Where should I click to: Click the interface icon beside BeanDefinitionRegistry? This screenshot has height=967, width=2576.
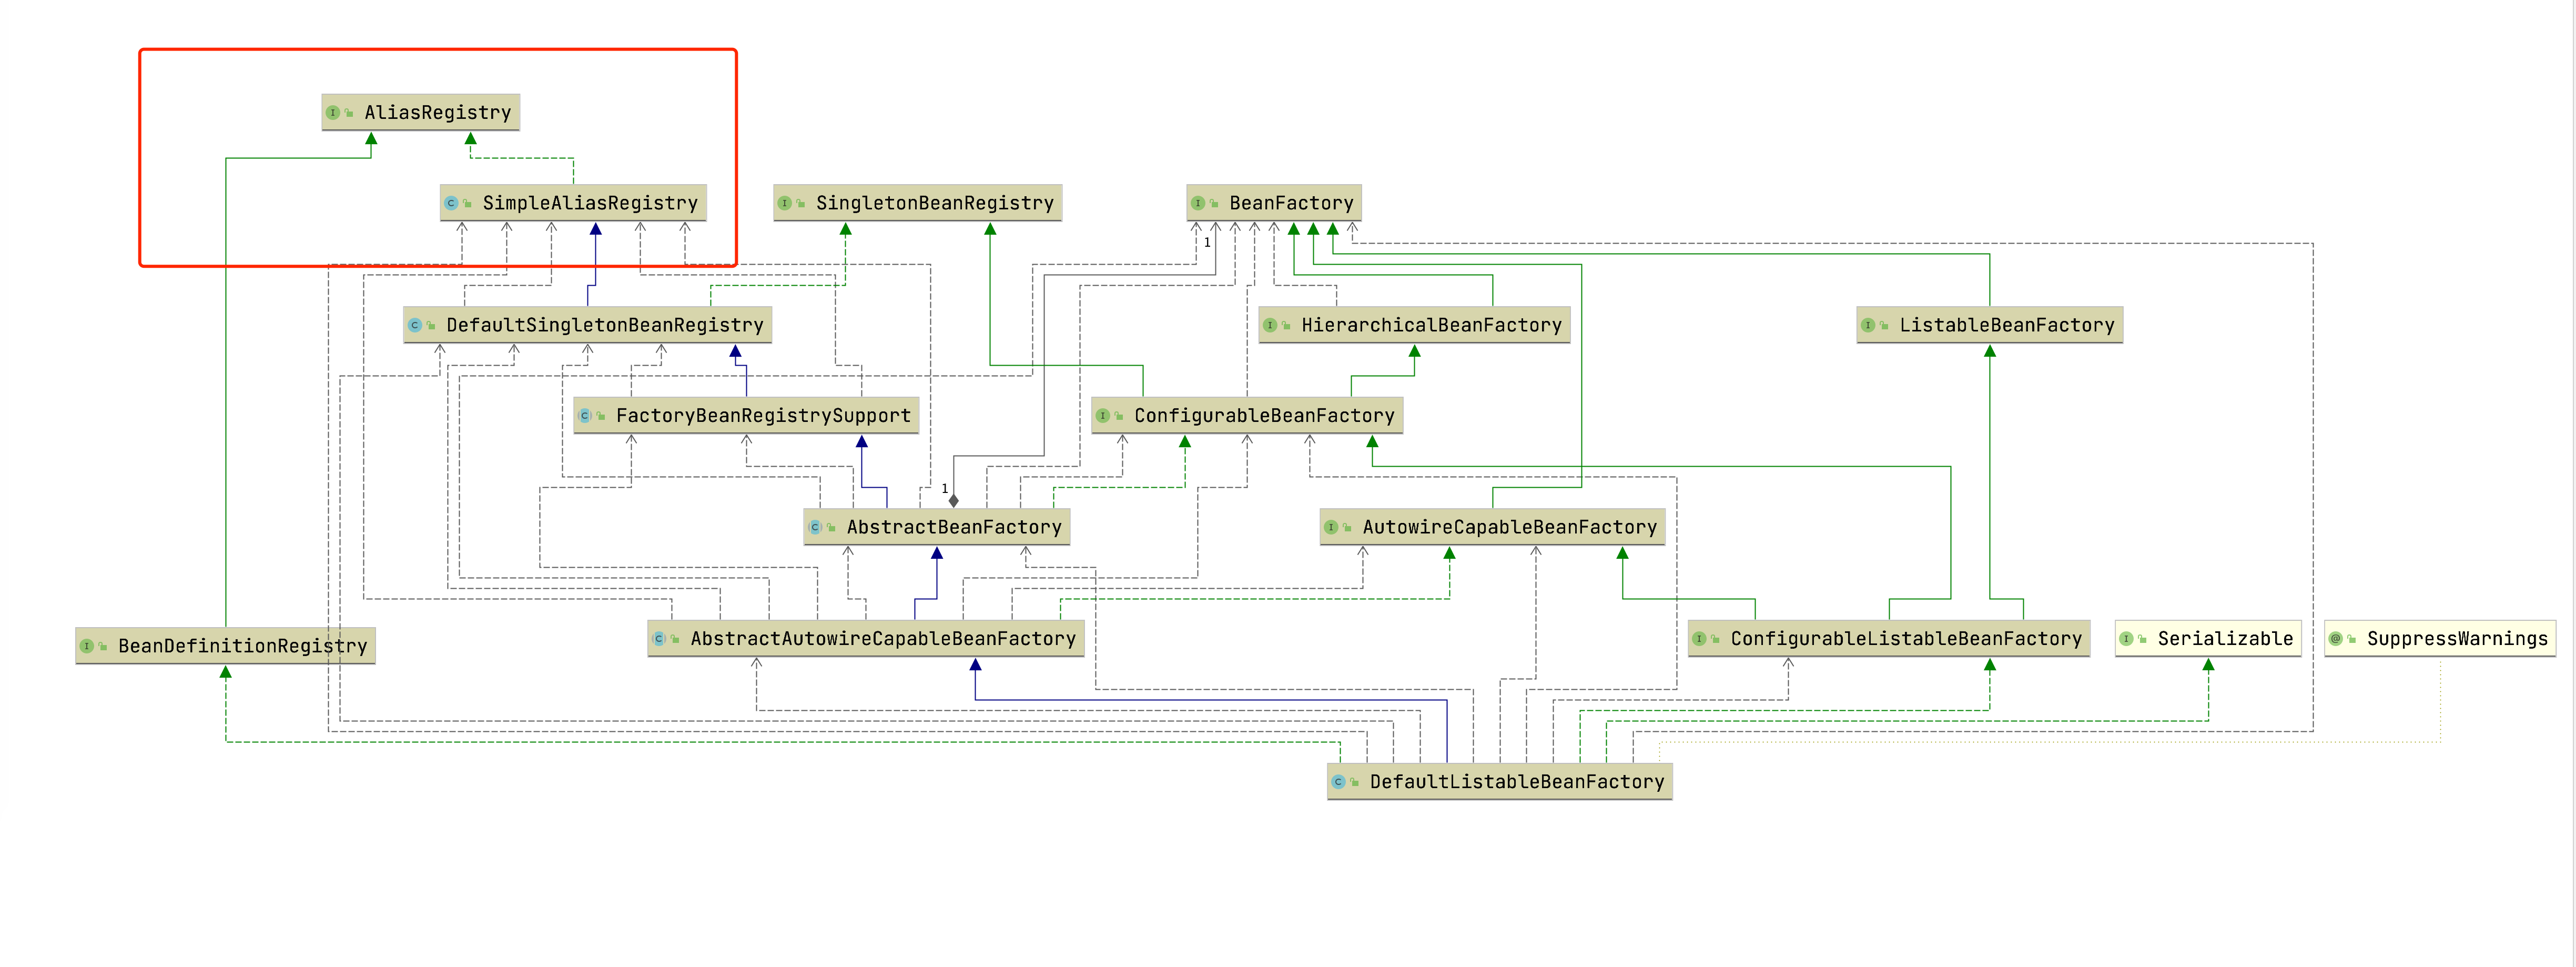87,646
